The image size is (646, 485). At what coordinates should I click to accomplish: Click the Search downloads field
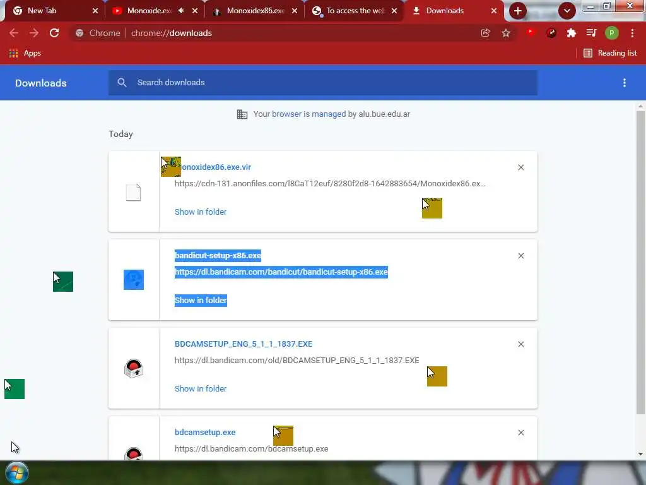pos(323,83)
